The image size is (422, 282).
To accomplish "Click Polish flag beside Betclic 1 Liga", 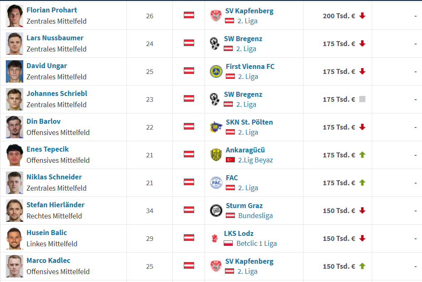I will [x=228, y=243].
